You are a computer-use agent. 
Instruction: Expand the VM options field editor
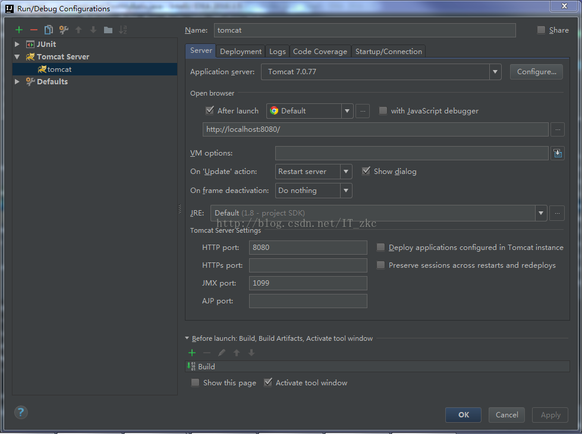click(x=558, y=153)
